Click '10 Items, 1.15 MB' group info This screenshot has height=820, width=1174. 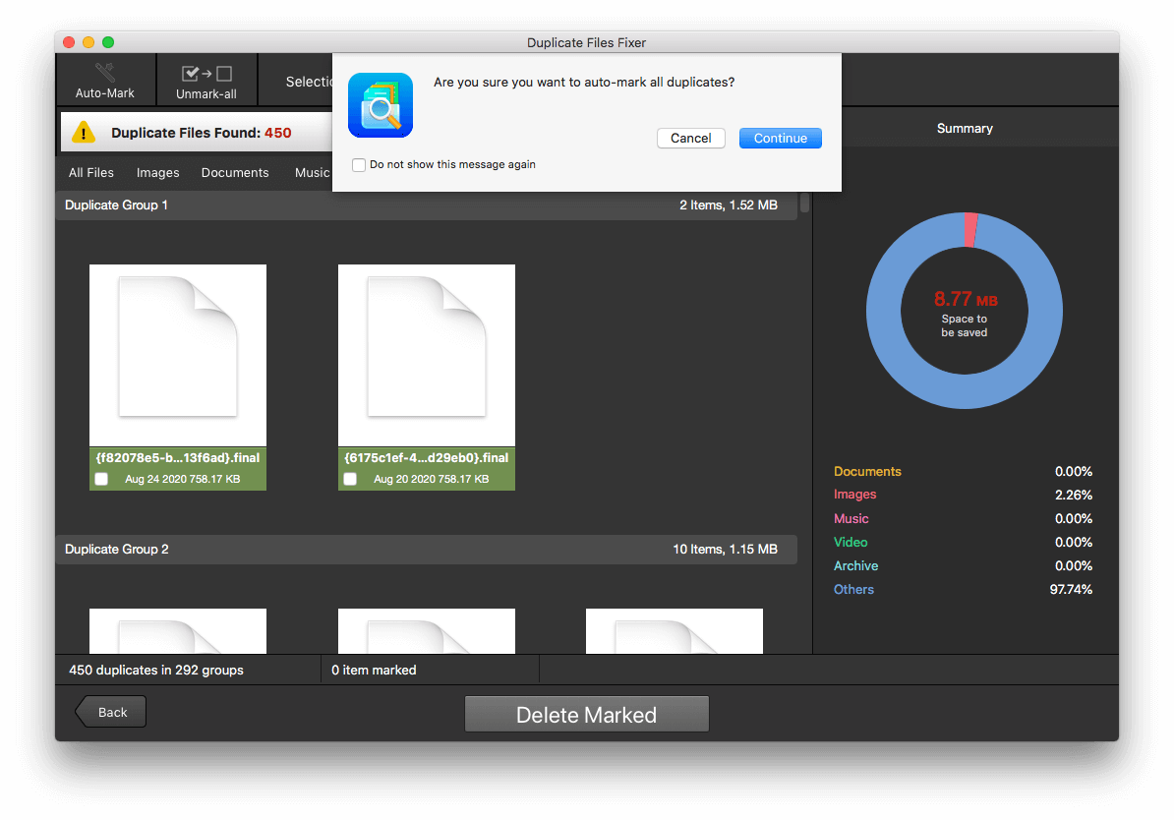[x=725, y=549]
